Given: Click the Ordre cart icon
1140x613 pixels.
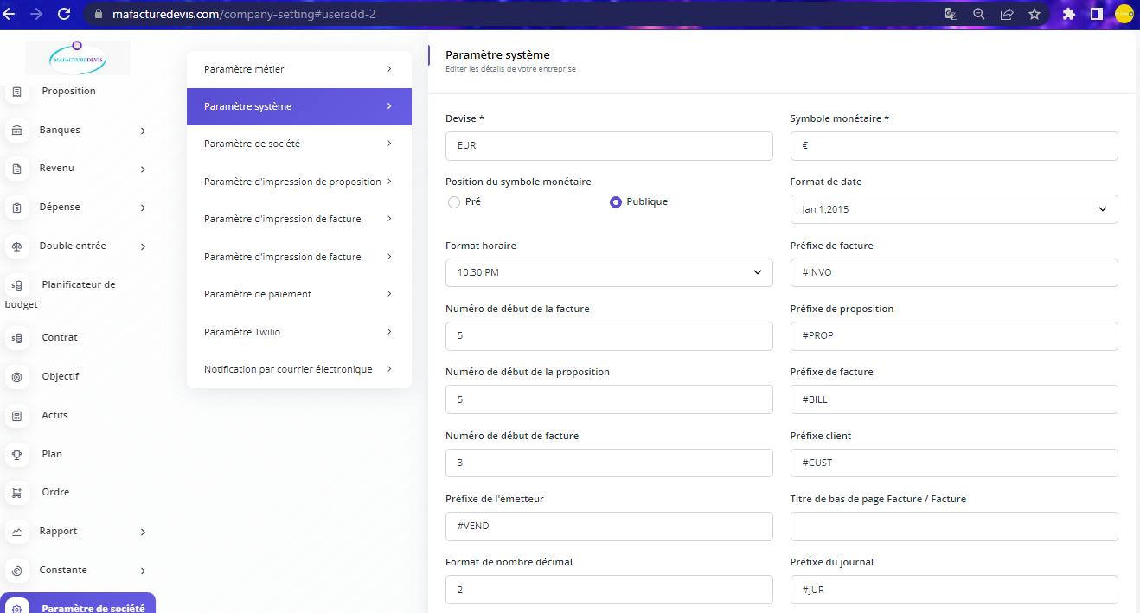Looking at the screenshot, I should coord(16,493).
